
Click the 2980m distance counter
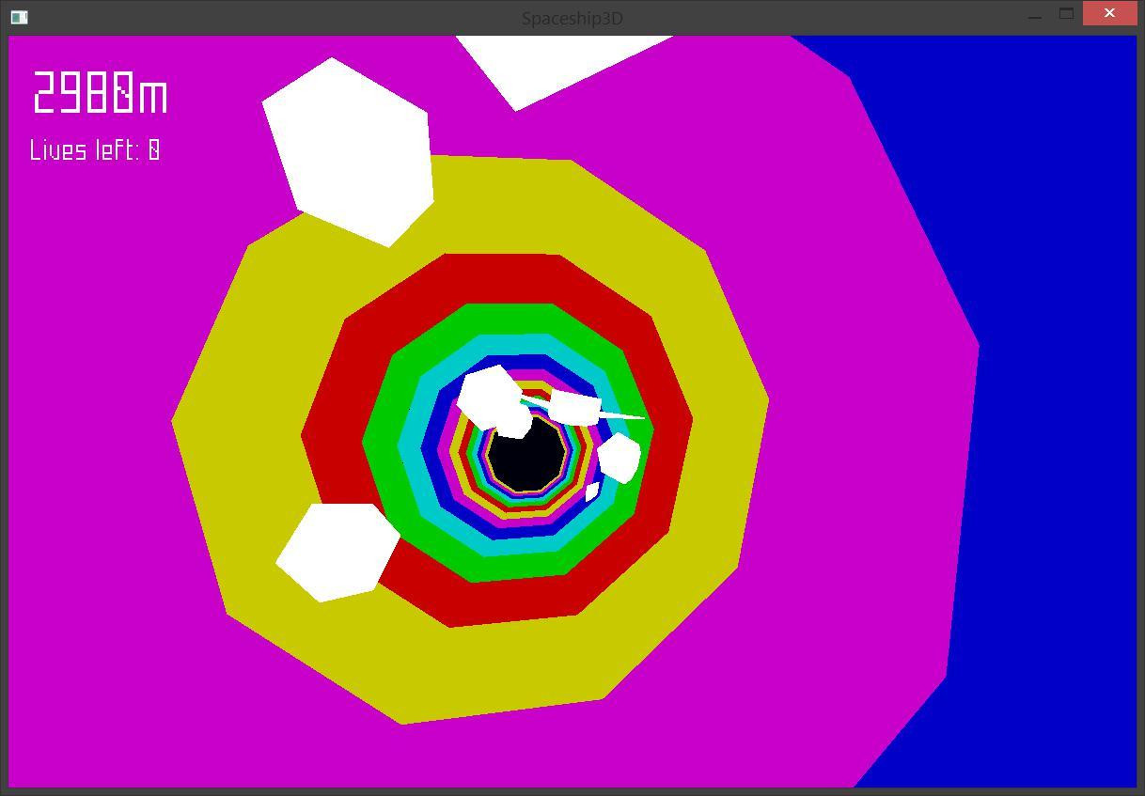100,93
